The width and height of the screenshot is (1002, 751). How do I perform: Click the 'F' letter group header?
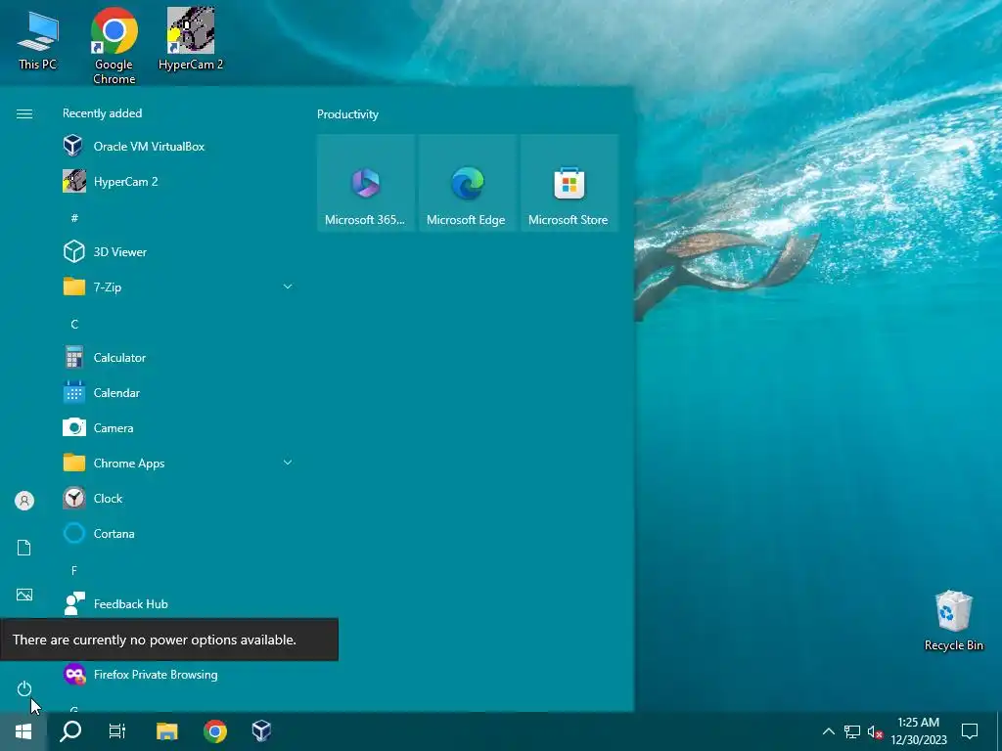tap(74, 570)
